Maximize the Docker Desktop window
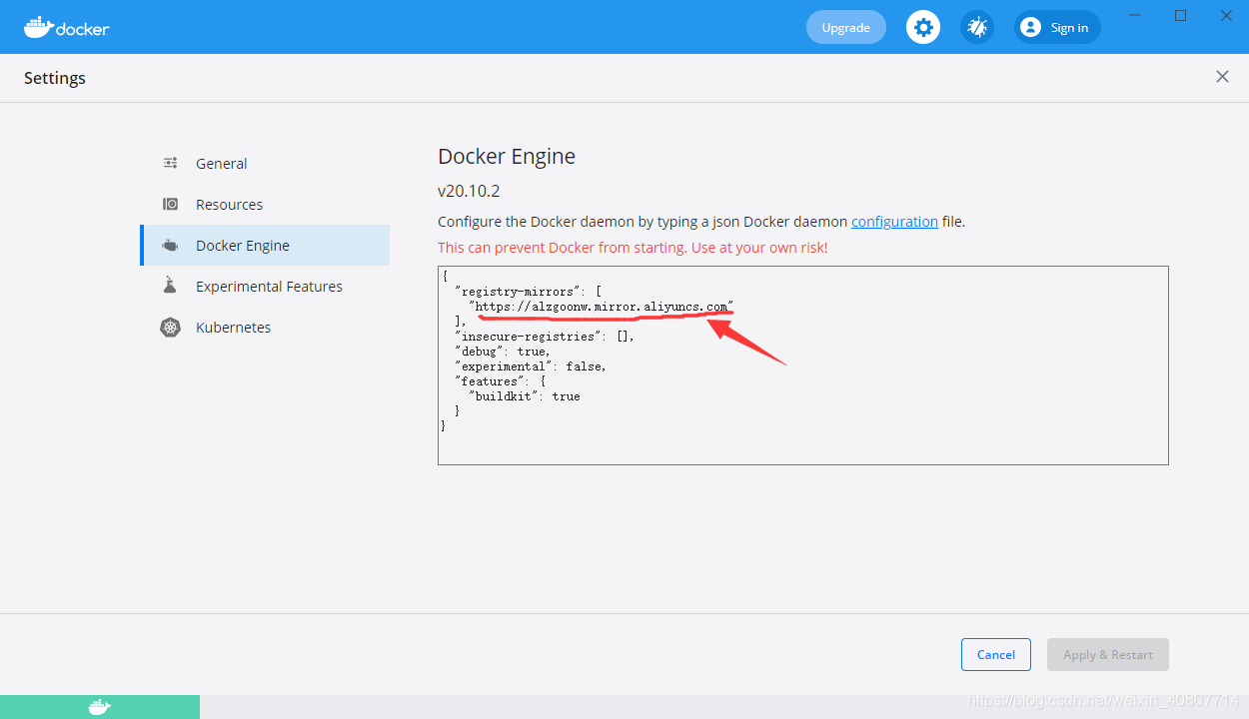 [1180, 16]
